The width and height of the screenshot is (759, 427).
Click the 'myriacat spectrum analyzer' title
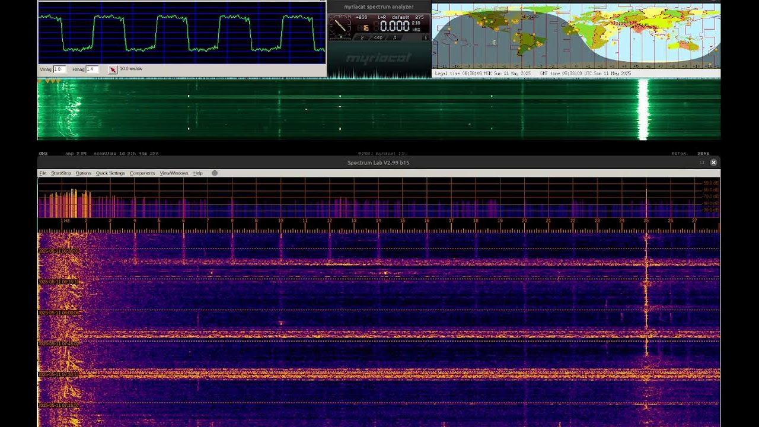pos(379,7)
